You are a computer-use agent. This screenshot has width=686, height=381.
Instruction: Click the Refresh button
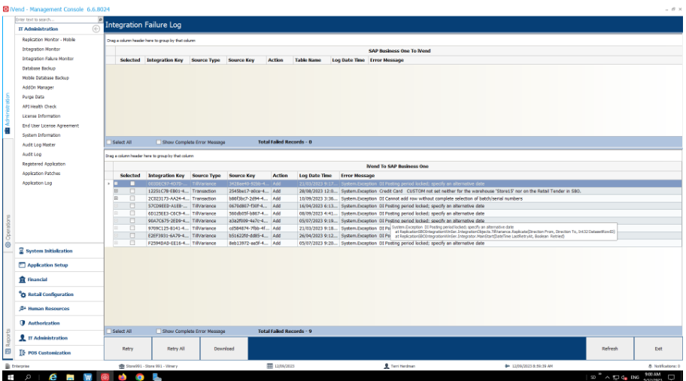(610, 349)
